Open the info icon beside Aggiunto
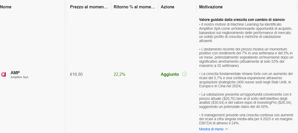298x133 pixels. point(184,74)
